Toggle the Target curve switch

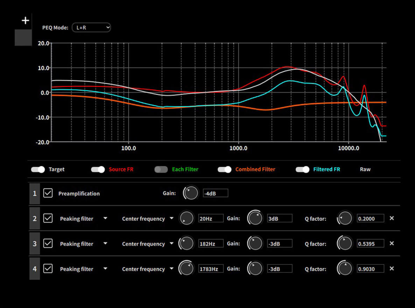38,169
